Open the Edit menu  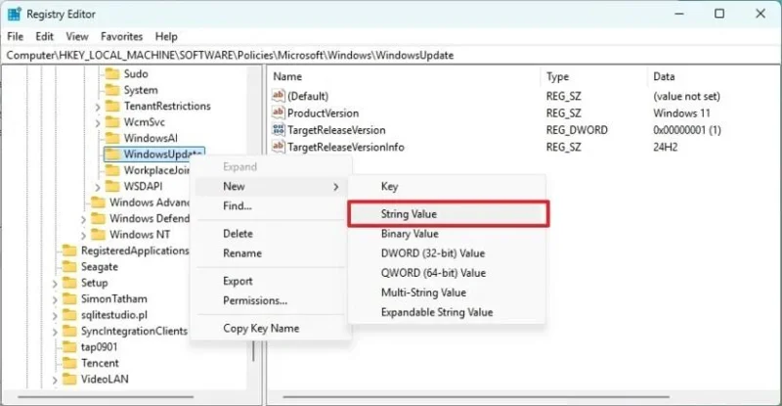44,36
